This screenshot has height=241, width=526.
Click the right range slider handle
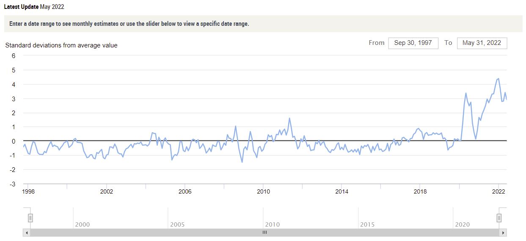[499, 218]
